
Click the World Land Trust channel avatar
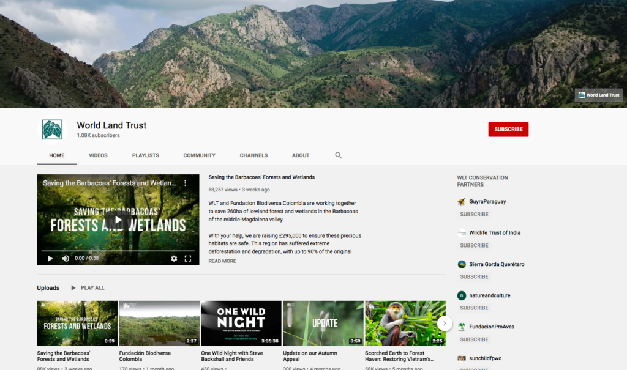(x=53, y=130)
